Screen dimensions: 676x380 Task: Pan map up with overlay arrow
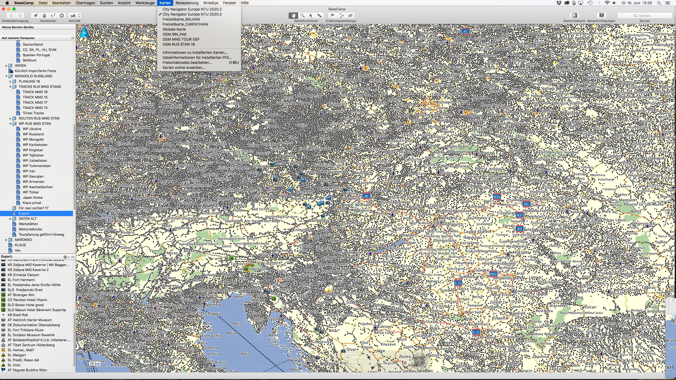tap(332, 357)
